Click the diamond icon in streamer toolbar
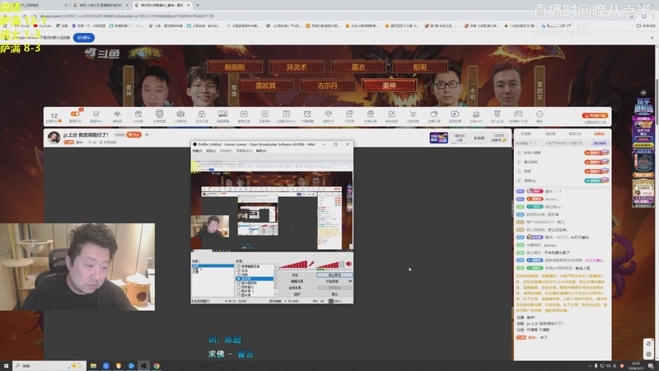 tap(328, 114)
